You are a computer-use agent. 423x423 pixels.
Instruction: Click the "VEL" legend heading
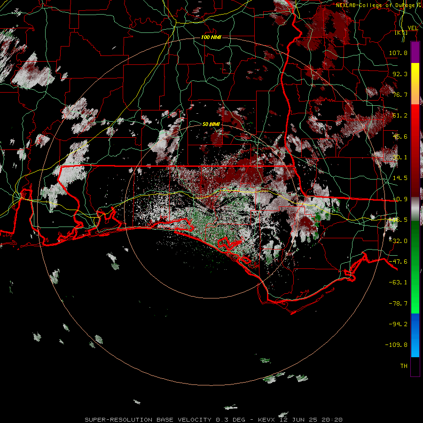coord(413,28)
